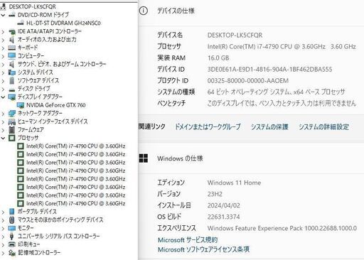Expand the ポータブル デバイス chevron

pos(3,212)
